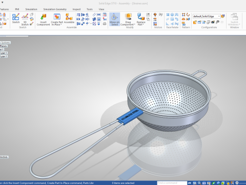This screenshot has height=185, width=246.
Task: Open the View tab
Action: [101, 9]
